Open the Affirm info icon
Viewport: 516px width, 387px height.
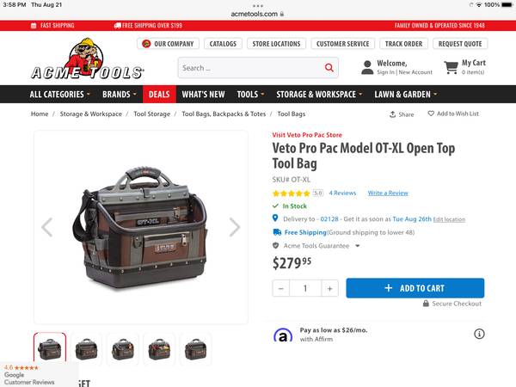coord(479,334)
